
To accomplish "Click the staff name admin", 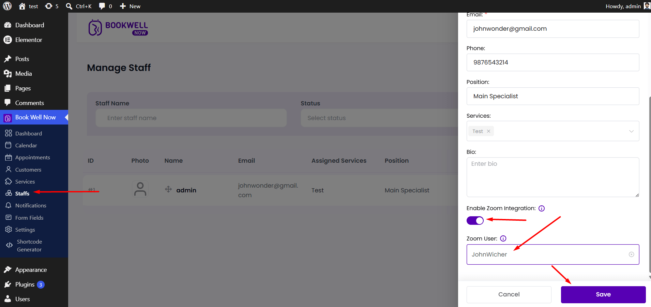I will click(186, 190).
